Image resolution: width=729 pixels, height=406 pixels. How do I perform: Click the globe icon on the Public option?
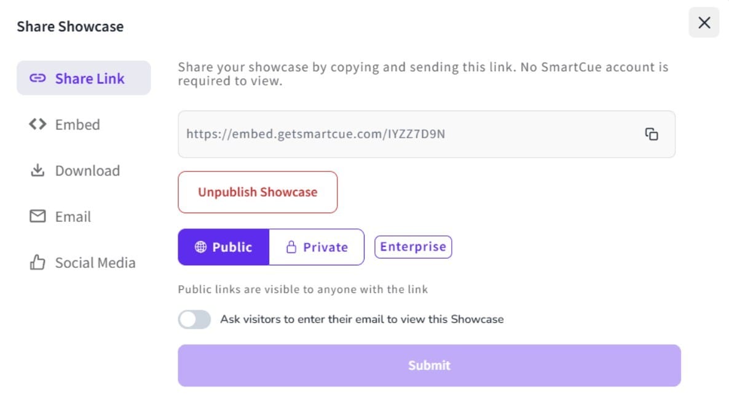(x=199, y=247)
